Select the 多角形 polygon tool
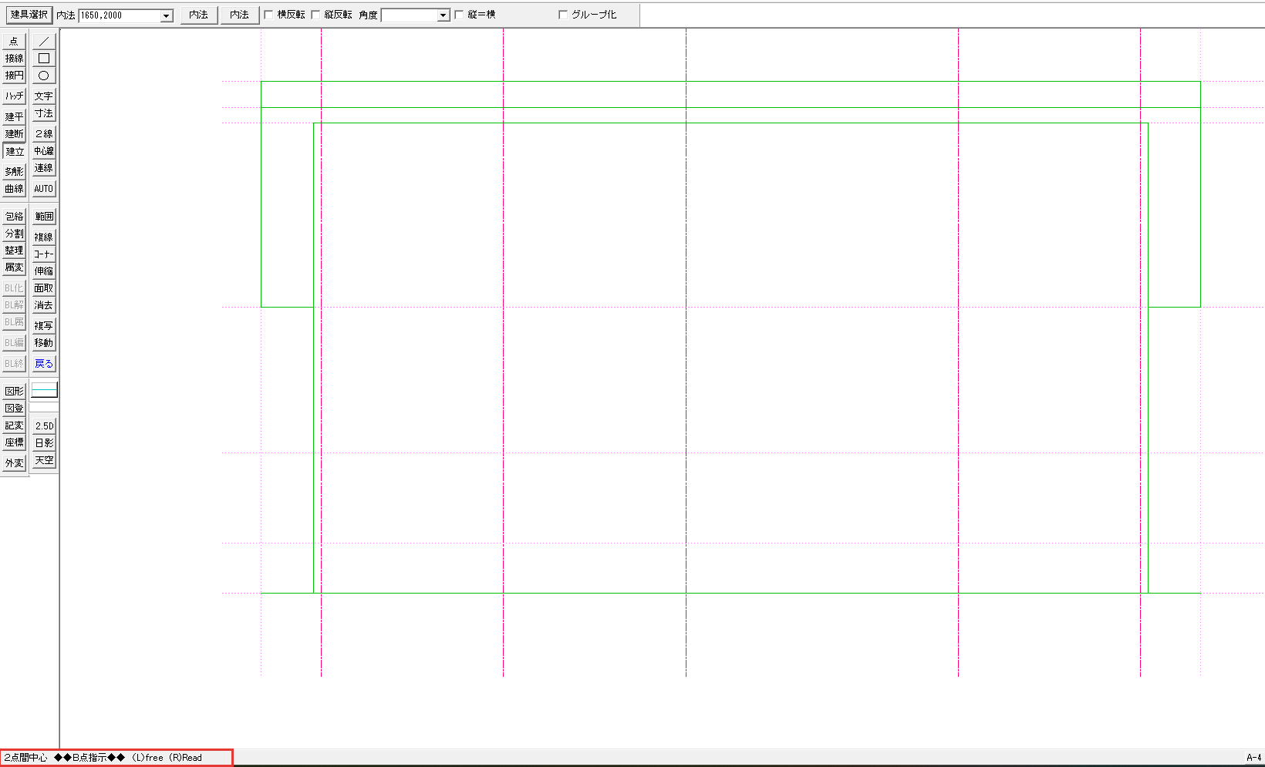This screenshot has width=1265, height=767. coord(15,172)
